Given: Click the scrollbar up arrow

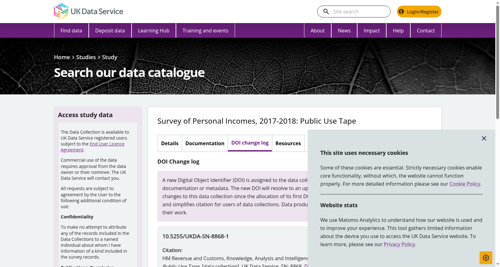Looking at the screenshot, I should pyautogui.click(x=497, y=2).
